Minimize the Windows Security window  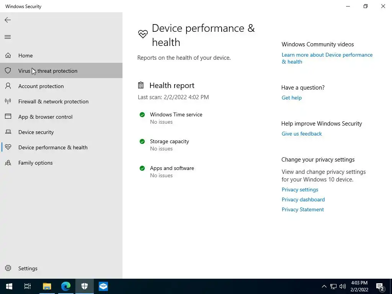pyautogui.click(x=348, y=6)
